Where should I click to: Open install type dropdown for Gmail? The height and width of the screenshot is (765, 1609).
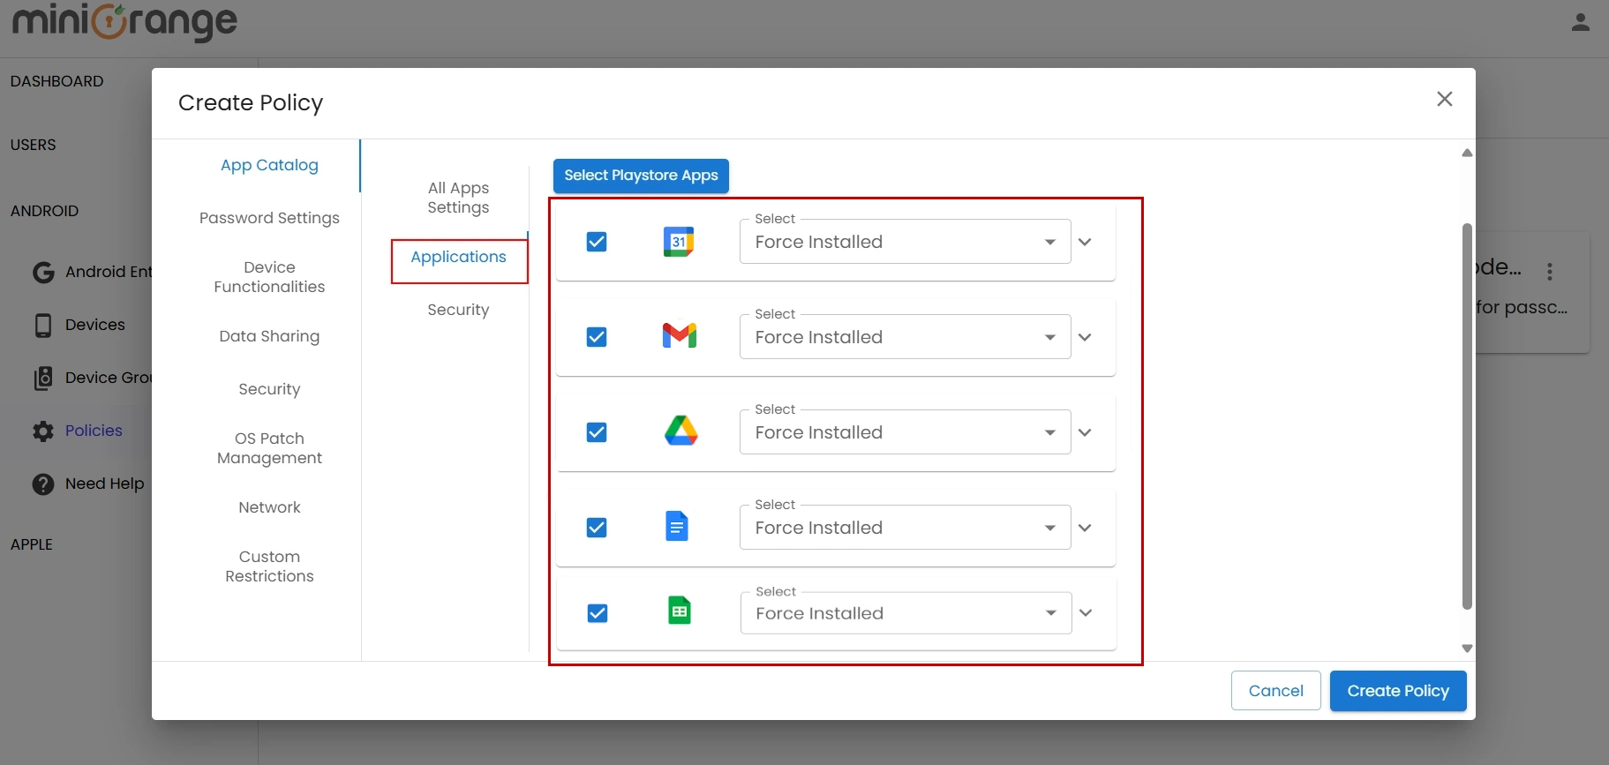905,337
